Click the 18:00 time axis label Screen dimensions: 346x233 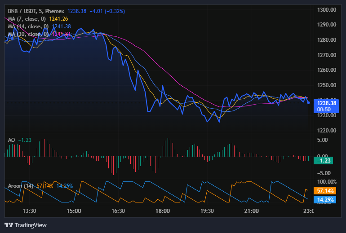162,211
